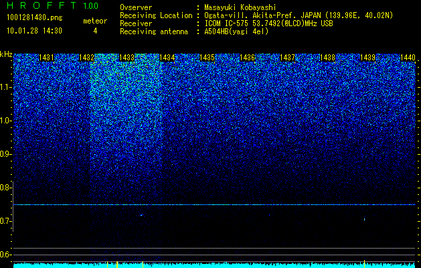Click observer name Masayuki Kobayashi

pos(240,7)
